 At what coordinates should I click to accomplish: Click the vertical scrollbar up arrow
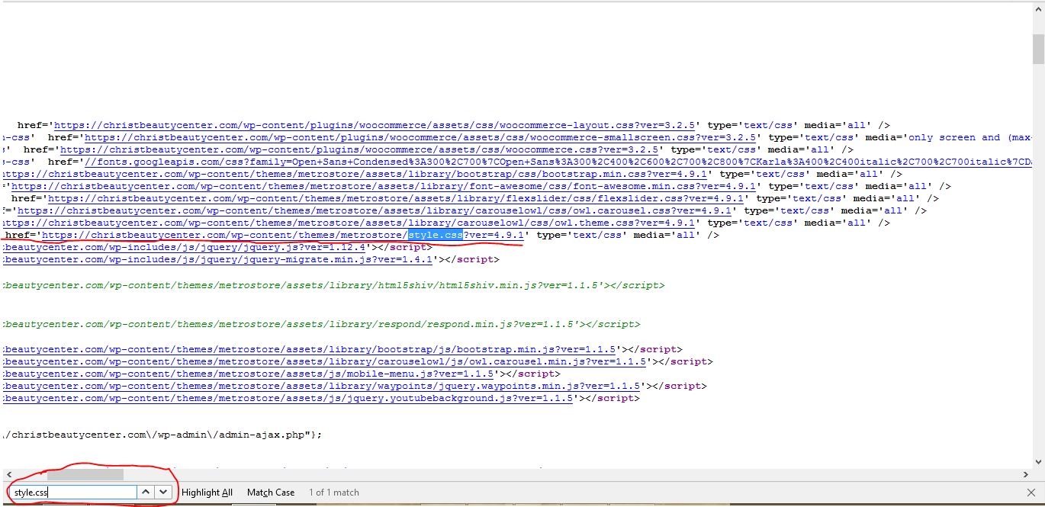pyautogui.click(x=1039, y=9)
